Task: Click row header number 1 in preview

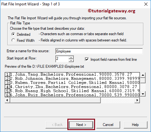Action: (7, 75)
